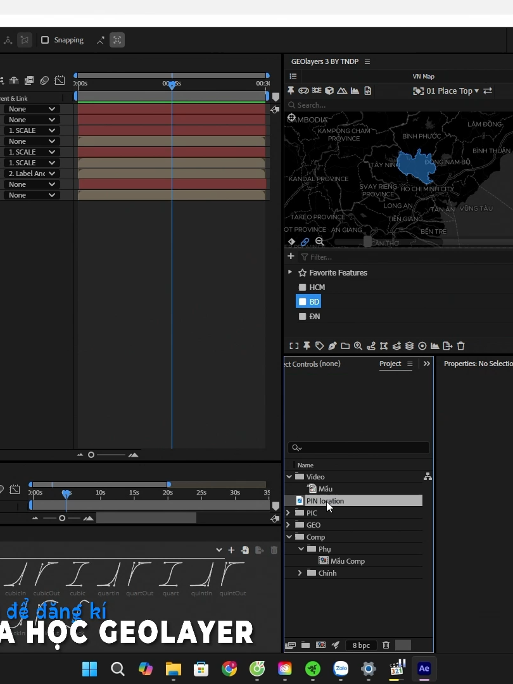Switch to the Effect Controls tab
The height and width of the screenshot is (684, 513).
312,364
